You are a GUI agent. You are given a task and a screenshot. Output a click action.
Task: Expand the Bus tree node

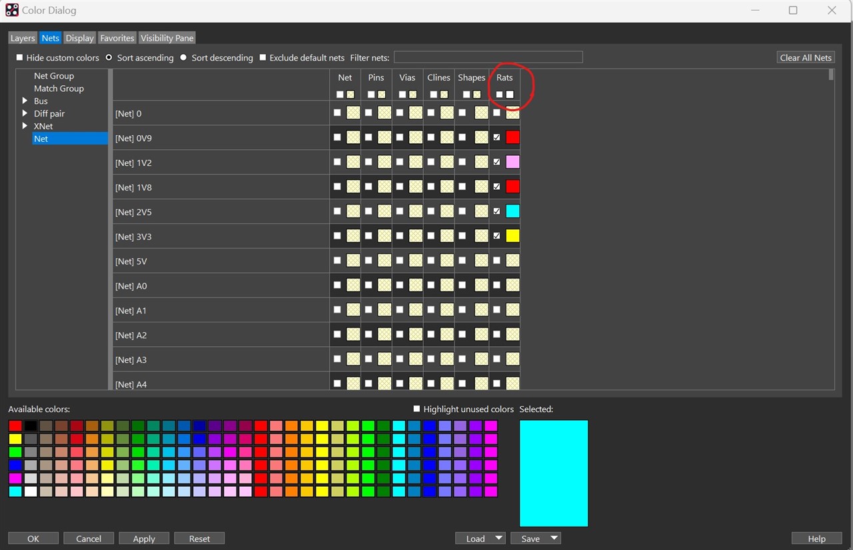pyautogui.click(x=26, y=101)
